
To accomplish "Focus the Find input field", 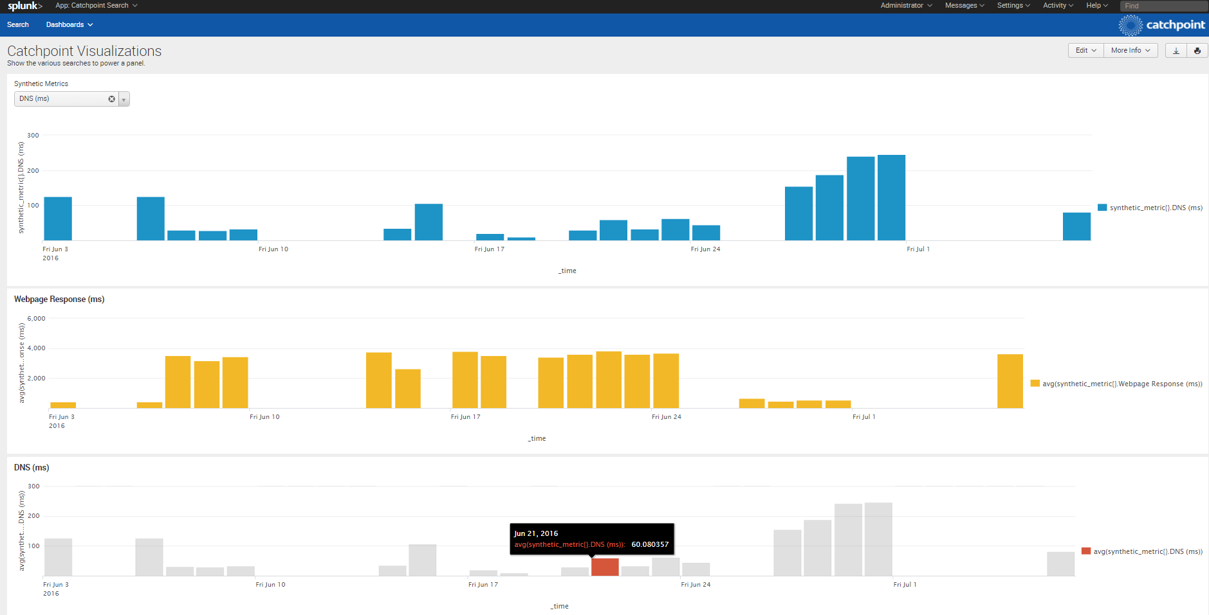I will click(x=1164, y=6).
